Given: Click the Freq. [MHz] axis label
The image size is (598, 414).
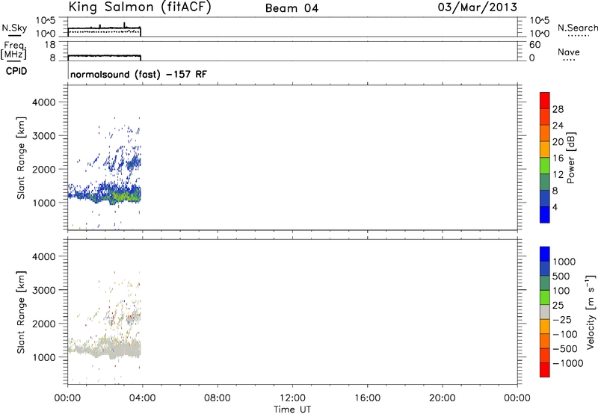Looking at the screenshot, I should (13, 51).
